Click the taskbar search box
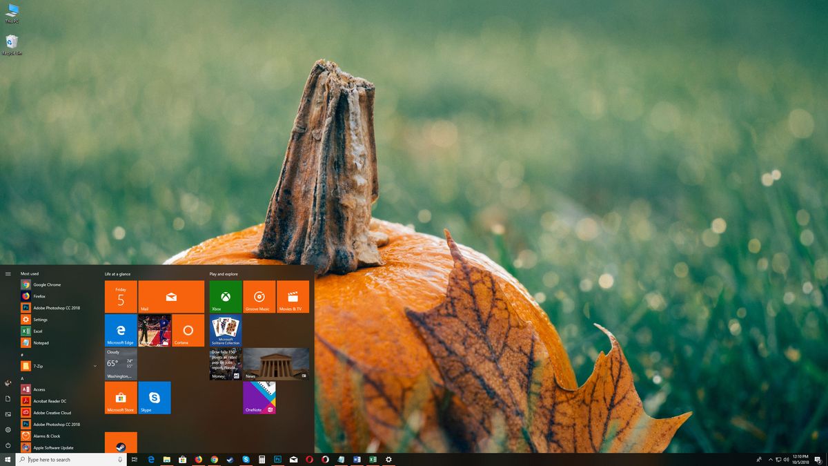This screenshot has height=466, width=828. [66, 459]
